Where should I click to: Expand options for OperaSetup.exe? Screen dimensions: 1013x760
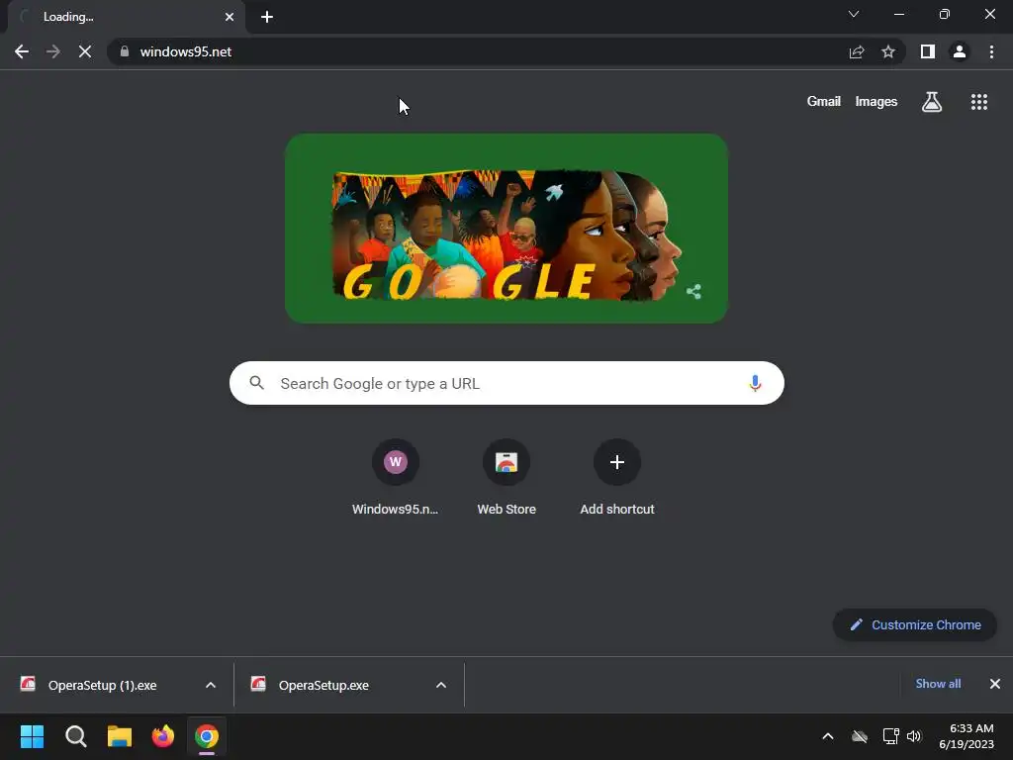pyautogui.click(x=441, y=685)
